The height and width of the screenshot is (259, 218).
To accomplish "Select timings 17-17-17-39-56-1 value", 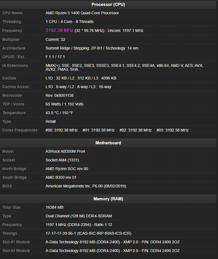I will pos(88,233).
